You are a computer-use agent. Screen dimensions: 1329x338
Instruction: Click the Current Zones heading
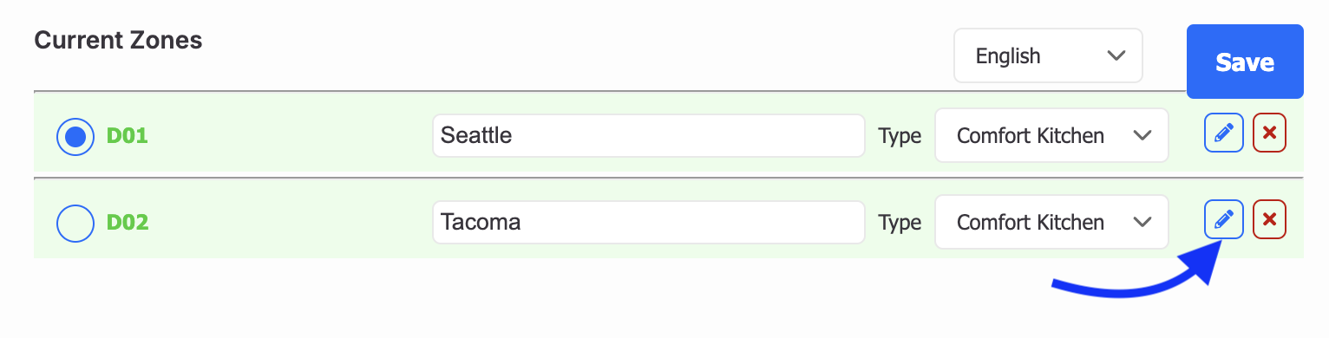point(118,40)
